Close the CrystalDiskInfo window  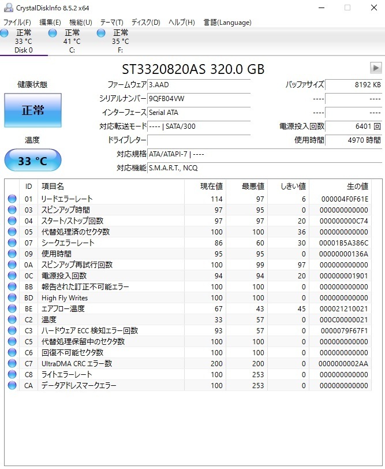(x=374, y=8)
